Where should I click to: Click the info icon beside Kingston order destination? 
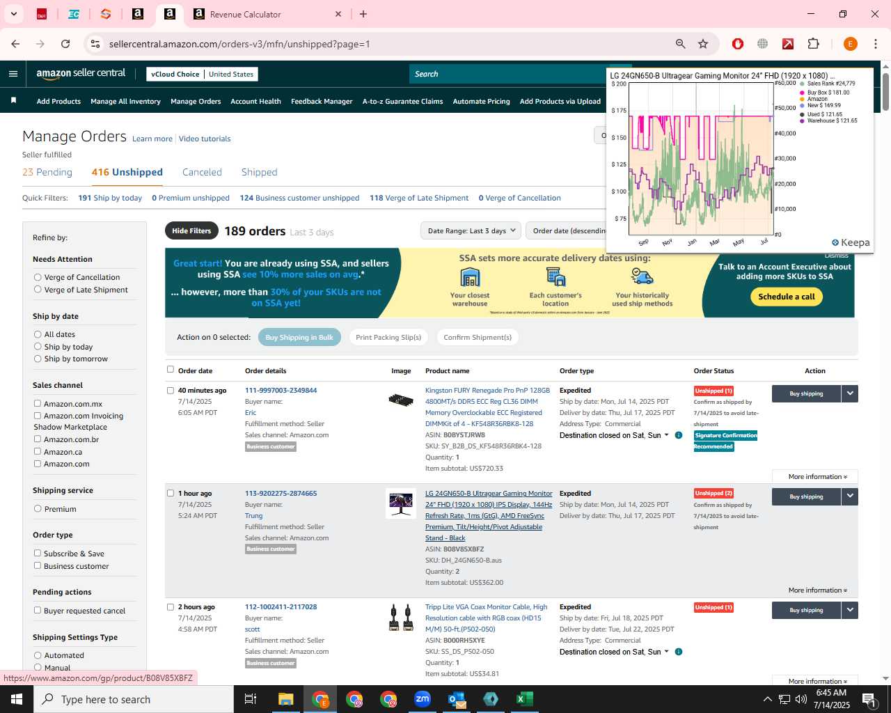679,435
